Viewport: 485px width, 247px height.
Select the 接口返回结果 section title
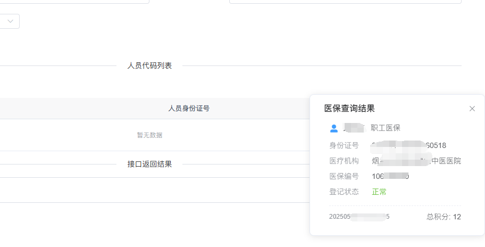[x=149, y=164]
